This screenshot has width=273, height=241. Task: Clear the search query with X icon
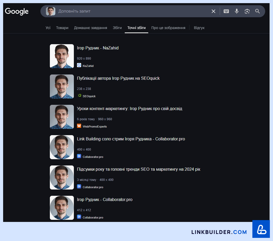tap(213, 11)
